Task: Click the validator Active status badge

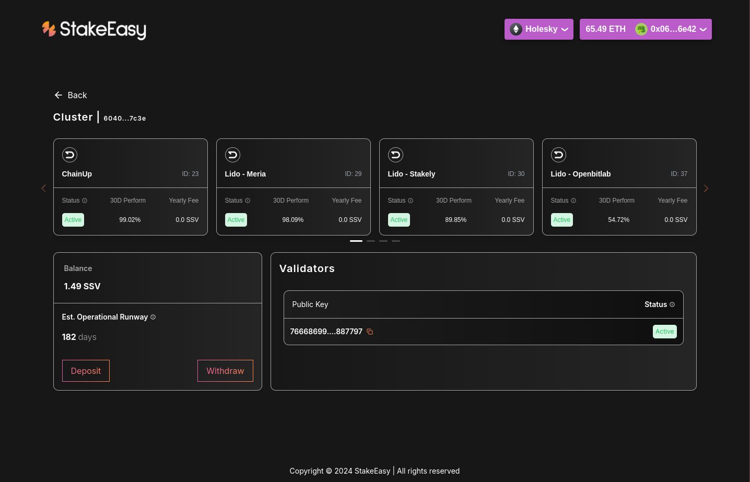Action: [665, 332]
